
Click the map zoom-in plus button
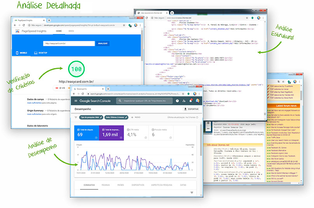tap(208, 123)
